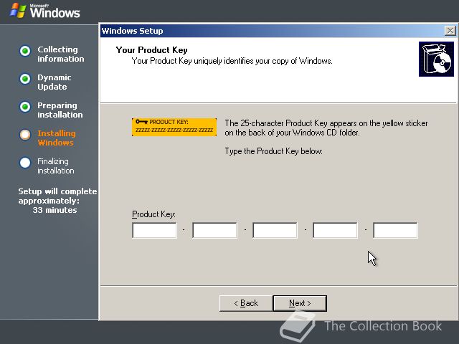Click the Windows flag logo
The width and height of the screenshot is (459, 344).
[x=18, y=11]
